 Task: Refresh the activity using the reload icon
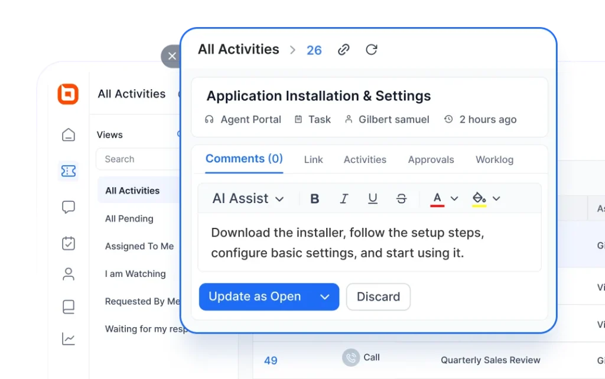(372, 50)
